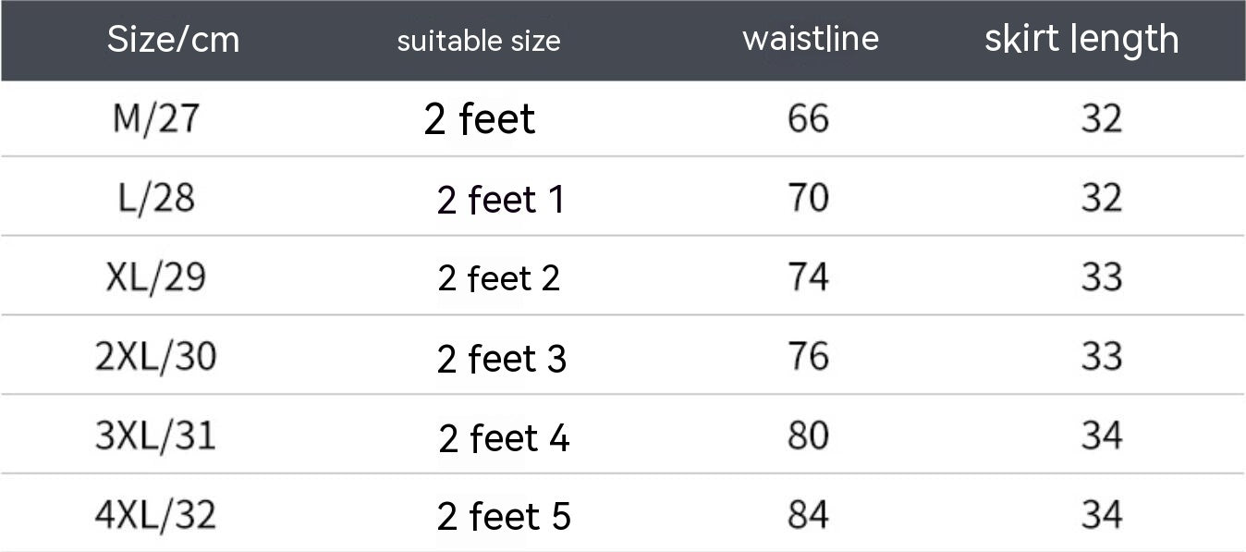Click the XL/29 size cell

[x=155, y=277]
